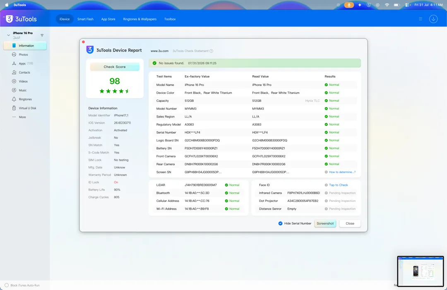447x290 pixels.
Task: Click the macOS Apple menu icon
Action: (x=7, y=5)
